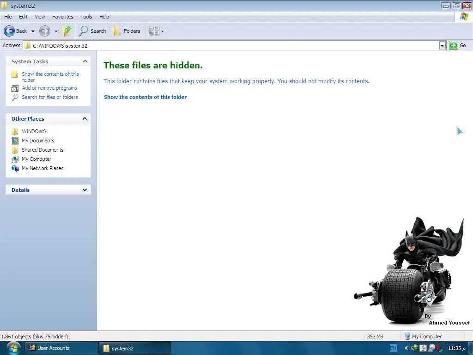The width and height of the screenshot is (473, 355).
Task: Click the taskbar clock 11:35
Action: tap(457, 348)
